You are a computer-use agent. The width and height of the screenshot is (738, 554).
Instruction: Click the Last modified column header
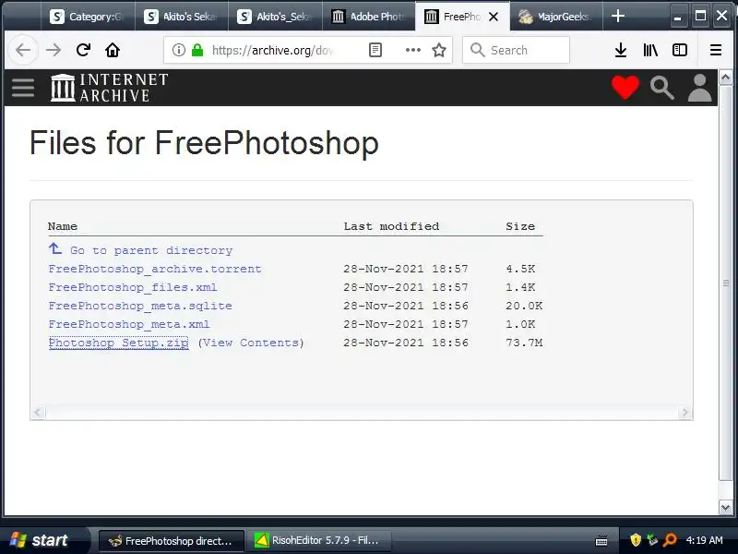391,226
